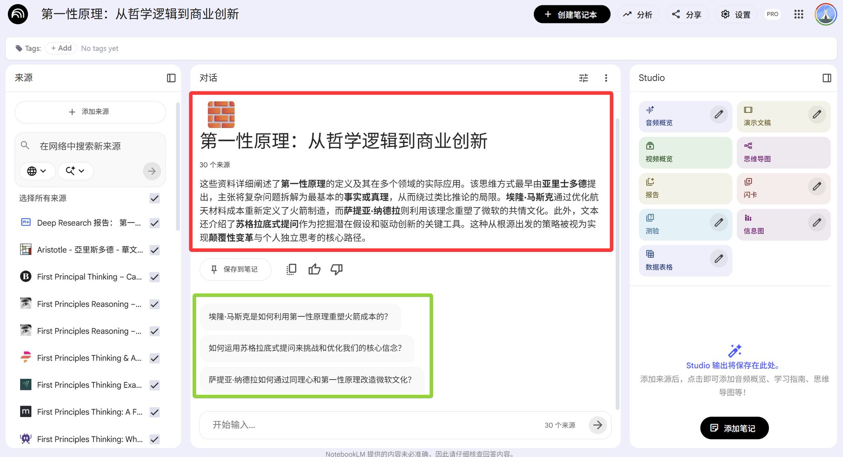
Task: Click the 30 个来源 label under the summary title
Action: coord(215,165)
